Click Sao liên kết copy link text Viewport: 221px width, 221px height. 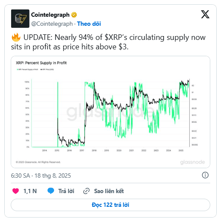click(x=109, y=191)
